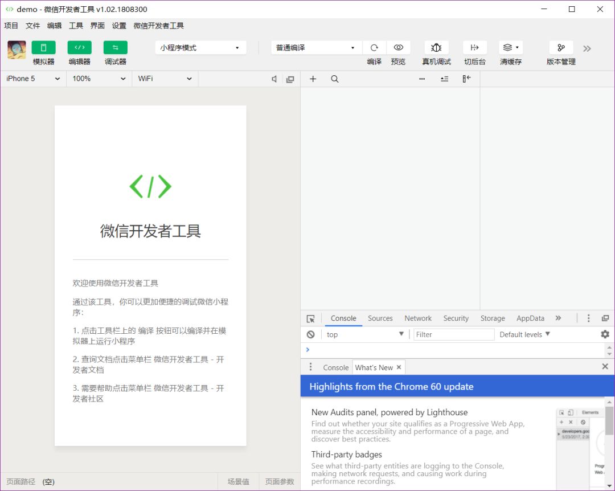
Task: Click the clear console icon
Action: click(x=311, y=334)
